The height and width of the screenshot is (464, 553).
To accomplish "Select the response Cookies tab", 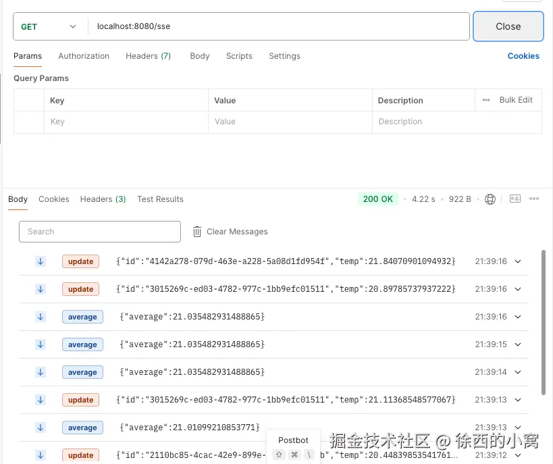I will (x=53, y=199).
